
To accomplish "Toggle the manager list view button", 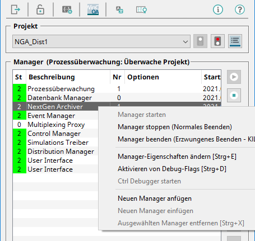I will [235, 41].
